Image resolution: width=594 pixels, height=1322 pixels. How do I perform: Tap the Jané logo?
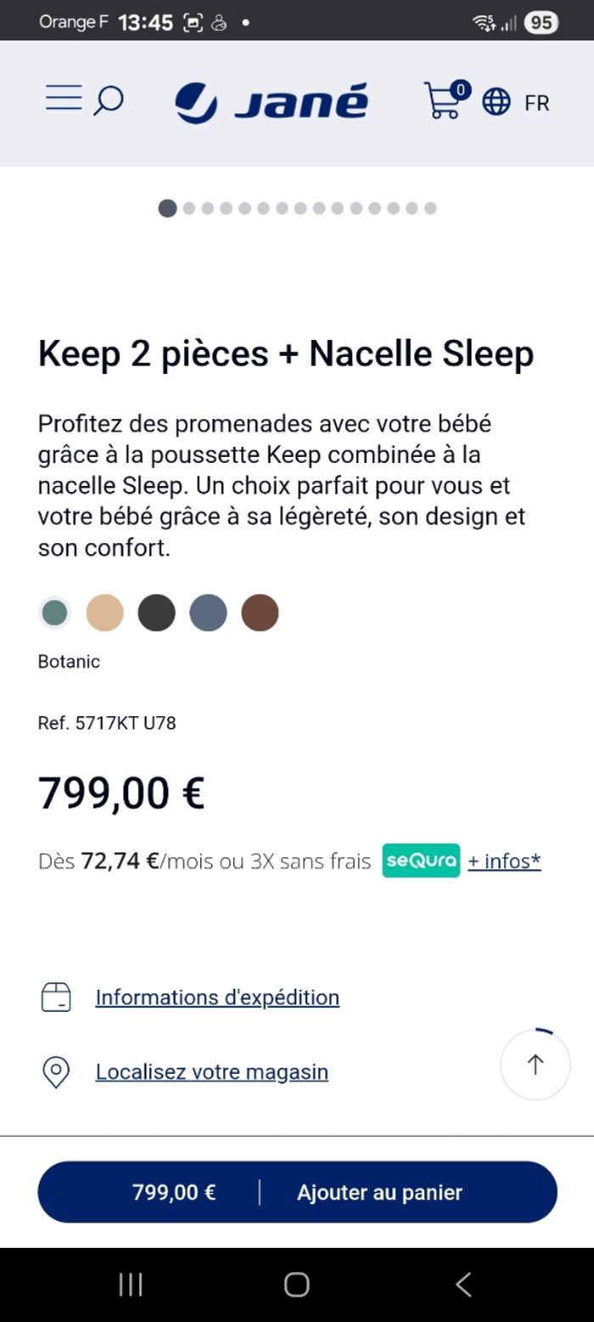(x=270, y=100)
